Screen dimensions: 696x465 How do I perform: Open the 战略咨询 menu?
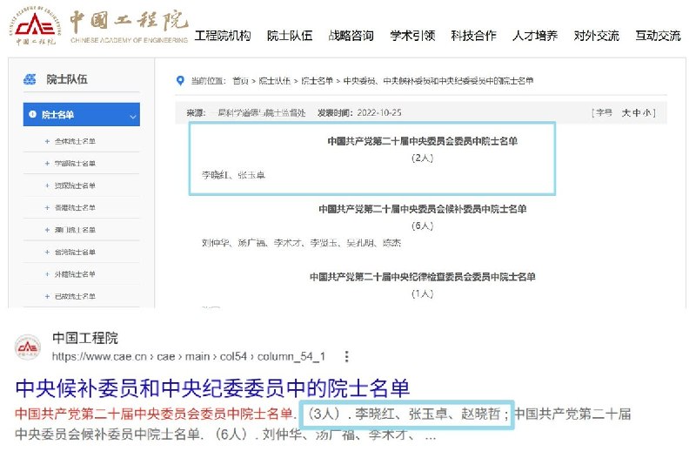(x=351, y=36)
